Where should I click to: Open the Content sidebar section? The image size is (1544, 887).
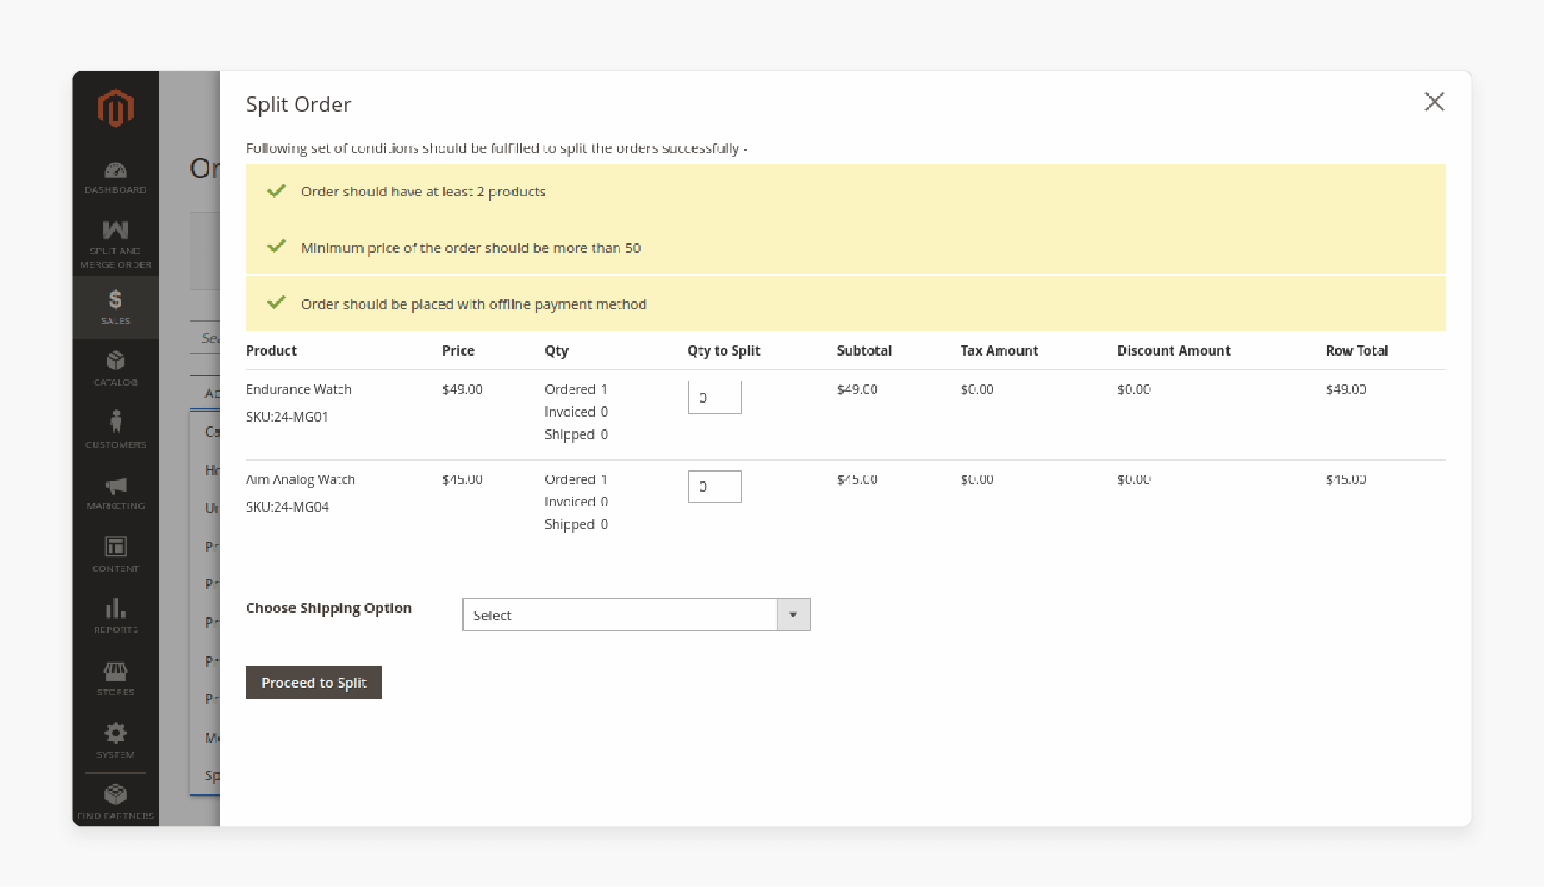115,555
